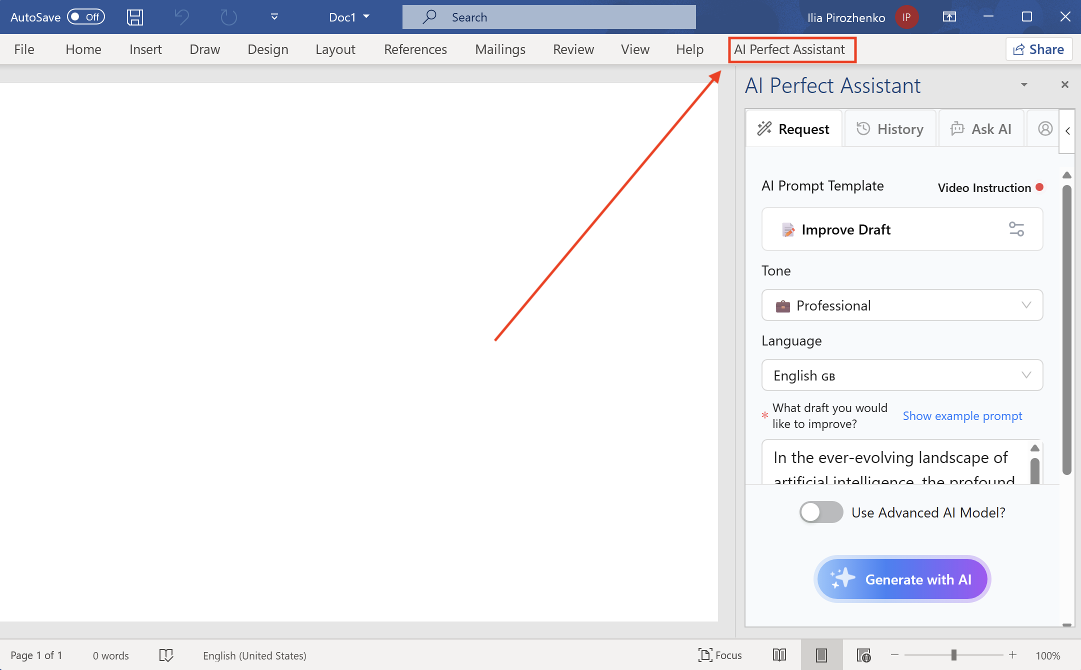Viewport: 1081px width, 670px height.
Task: Open the task pane options dropdown arrow
Action: (1024, 85)
